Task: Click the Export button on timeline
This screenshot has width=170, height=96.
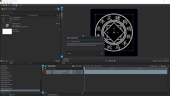Action: (x=164, y=66)
